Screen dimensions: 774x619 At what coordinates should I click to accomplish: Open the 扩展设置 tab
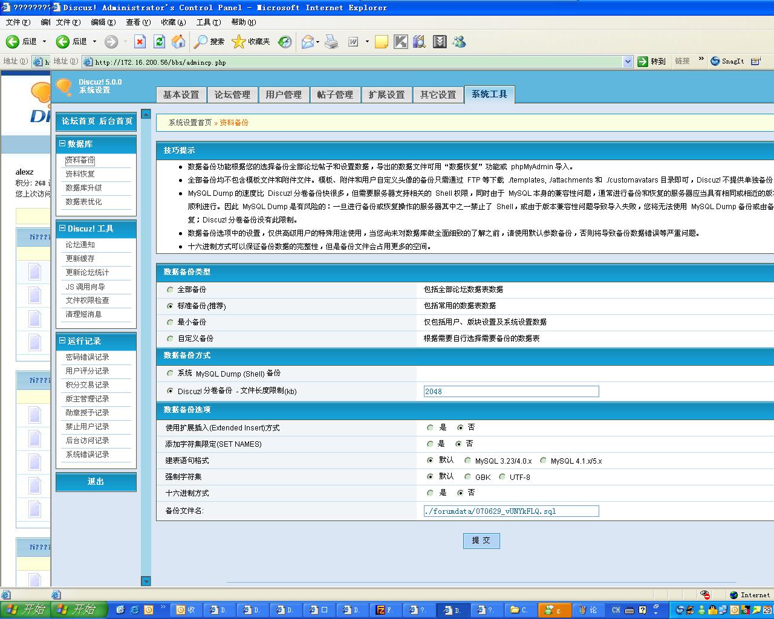pos(386,95)
